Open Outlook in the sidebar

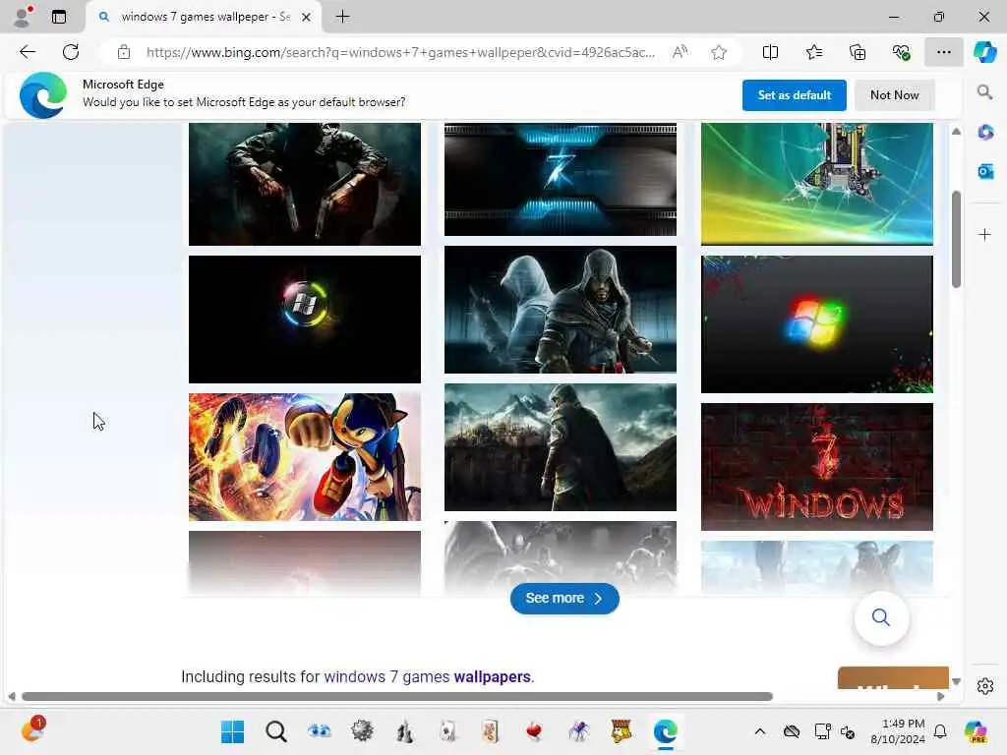pyautogui.click(x=985, y=171)
